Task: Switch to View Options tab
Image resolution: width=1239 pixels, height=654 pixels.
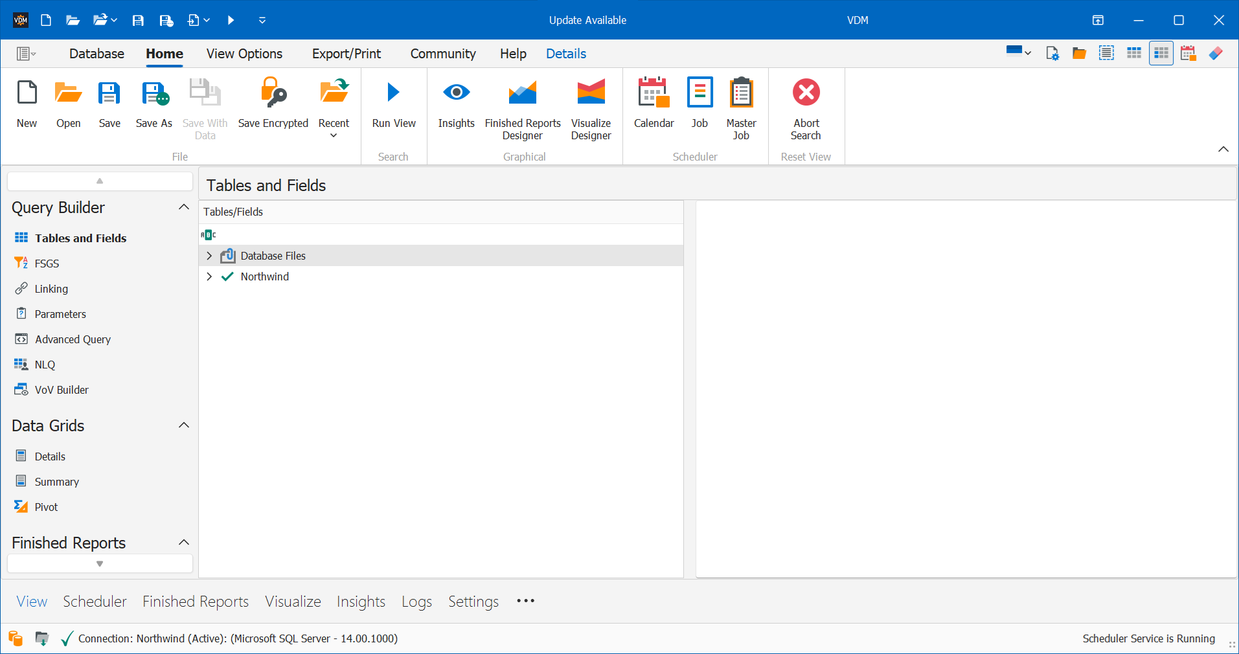Action: tap(244, 54)
